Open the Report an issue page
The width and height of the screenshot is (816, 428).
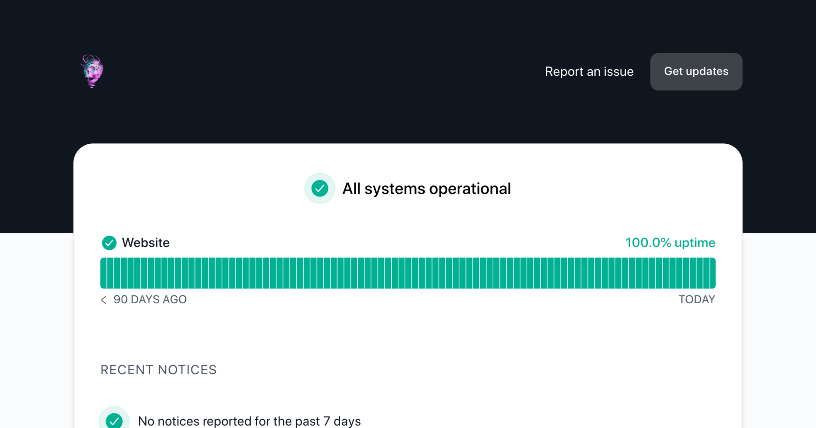point(589,72)
